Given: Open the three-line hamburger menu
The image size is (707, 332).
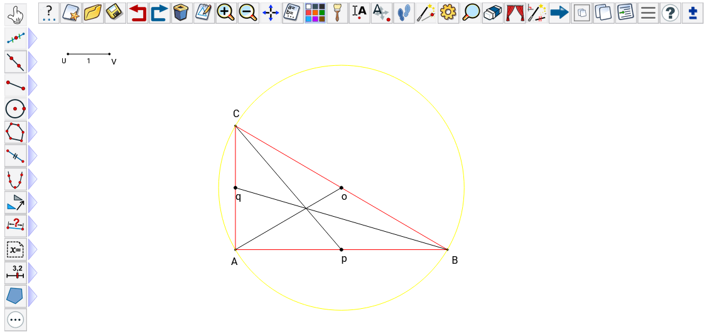Looking at the screenshot, I should coord(648,13).
